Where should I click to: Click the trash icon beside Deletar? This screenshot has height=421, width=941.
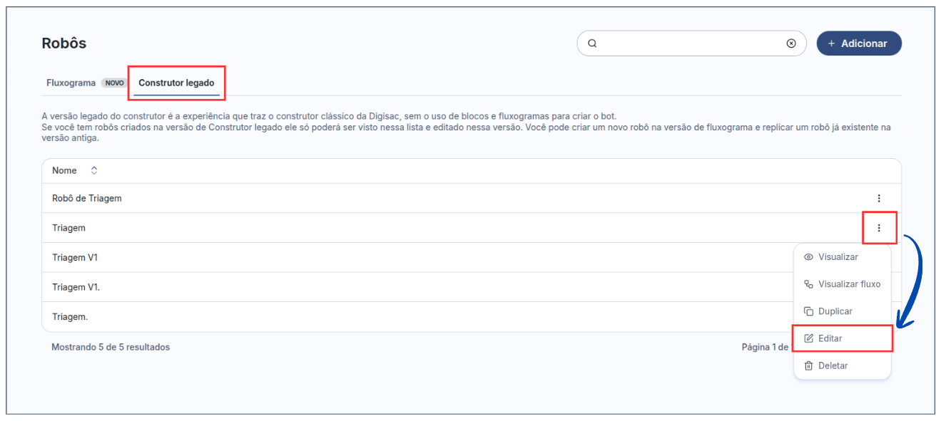pos(808,365)
